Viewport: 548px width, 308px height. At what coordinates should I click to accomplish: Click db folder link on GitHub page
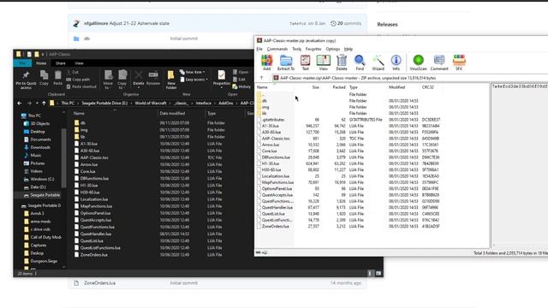click(86, 38)
